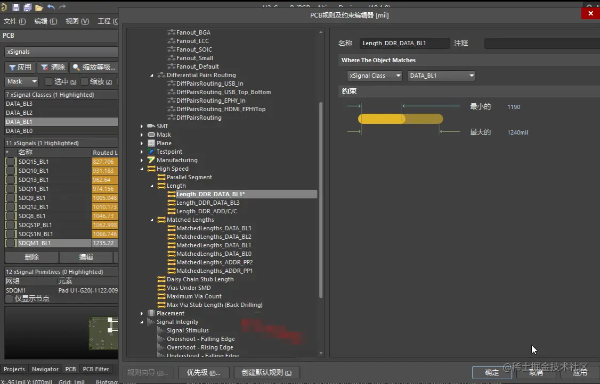The width and height of the screenshot is (600, 384).
Task: Click the Testpoint category icon
Action: [x=151, y=152]
